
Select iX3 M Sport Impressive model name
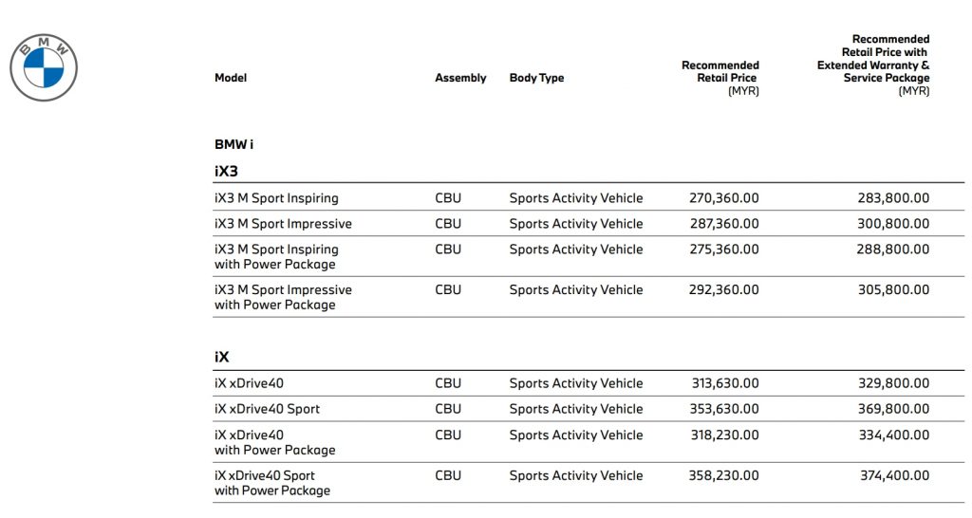tap(283, 224)
